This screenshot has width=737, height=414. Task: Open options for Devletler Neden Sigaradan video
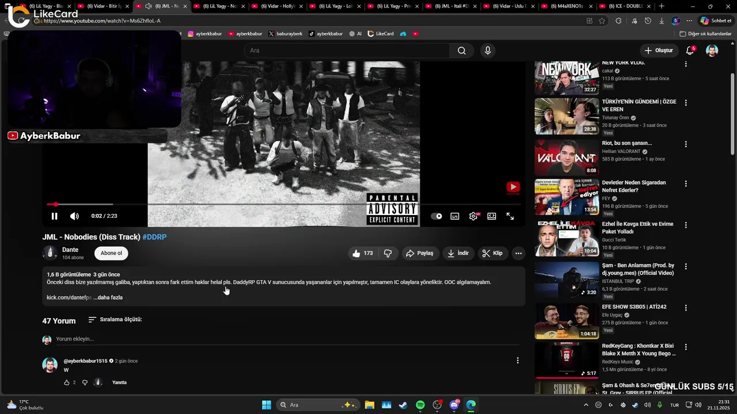686,183
